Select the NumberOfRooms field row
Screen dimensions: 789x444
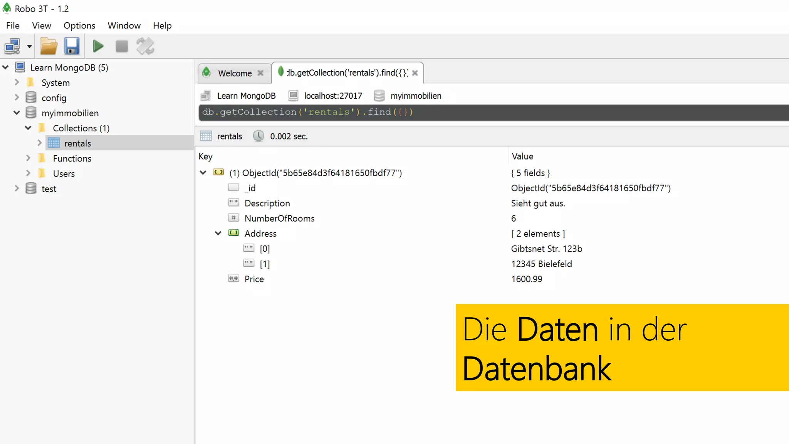pos(492,218)
